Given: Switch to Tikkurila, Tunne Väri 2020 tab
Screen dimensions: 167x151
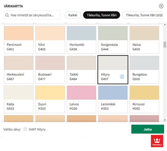Looking at the screenshot, I should 143,15.
